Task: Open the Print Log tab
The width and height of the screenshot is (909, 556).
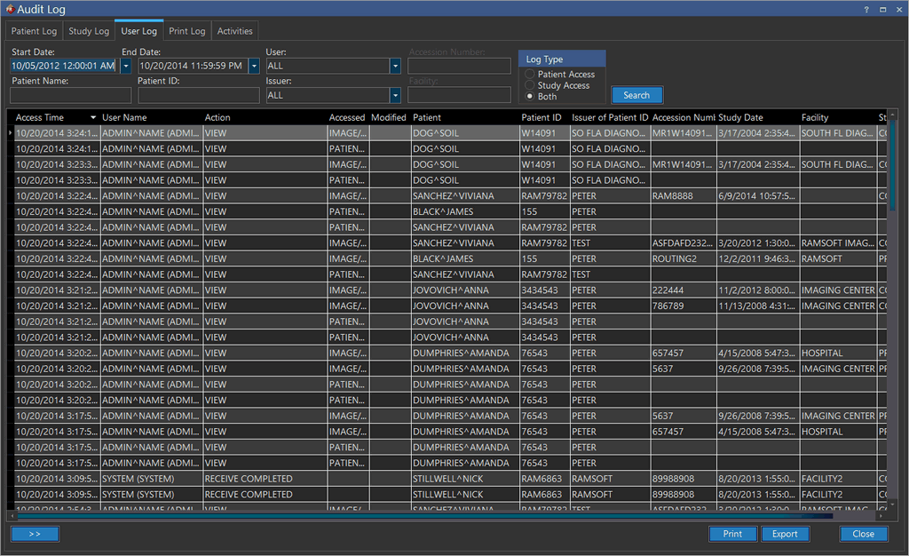Action: pyautogui.click(x=186, y=31)
